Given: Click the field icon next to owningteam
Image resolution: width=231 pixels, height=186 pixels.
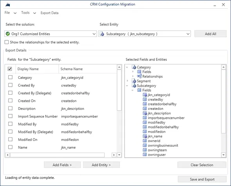Looking at the screenshot, I should (x=145, y=150).
